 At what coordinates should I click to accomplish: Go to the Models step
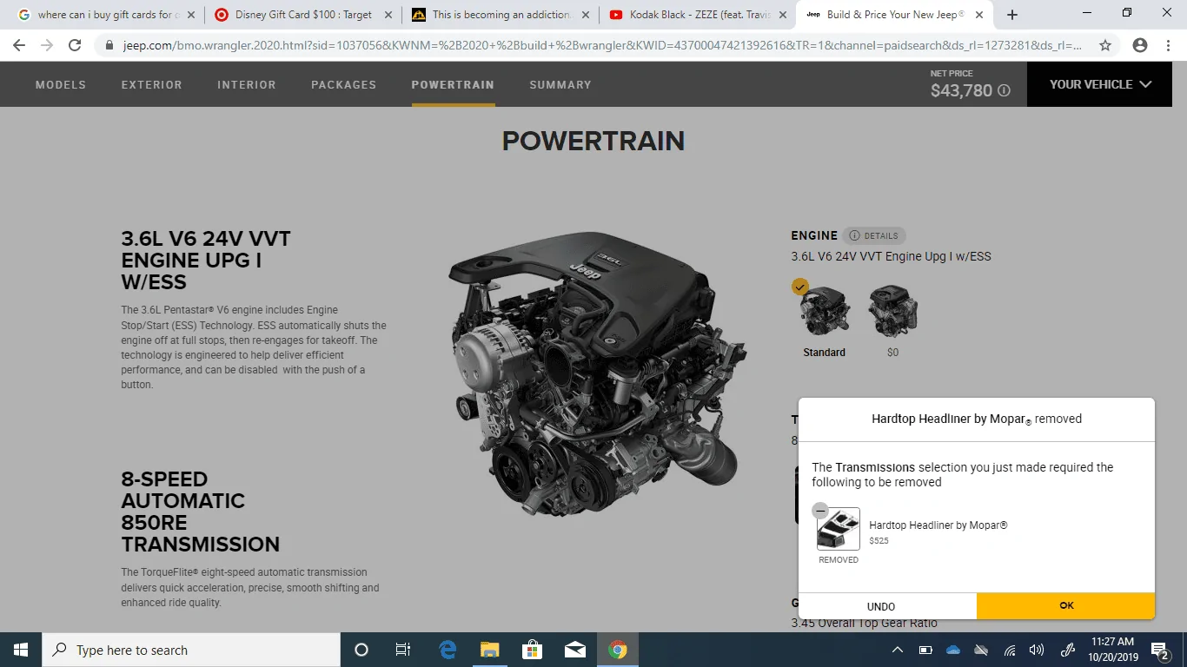(61, 84)
